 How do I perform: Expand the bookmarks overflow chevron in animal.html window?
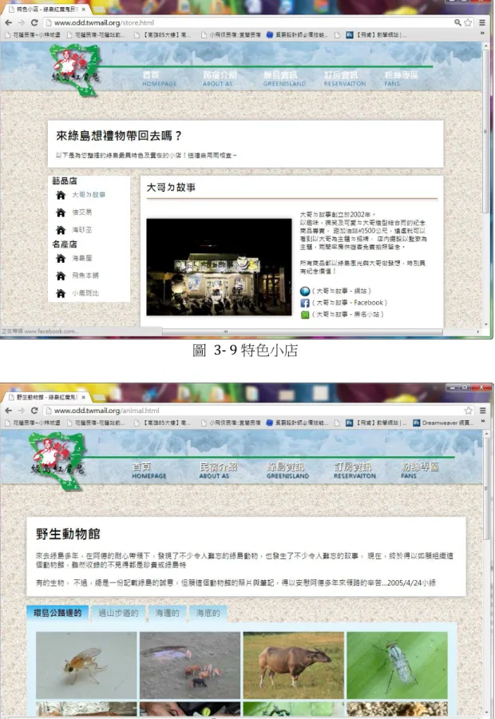[x=482, y=422]
